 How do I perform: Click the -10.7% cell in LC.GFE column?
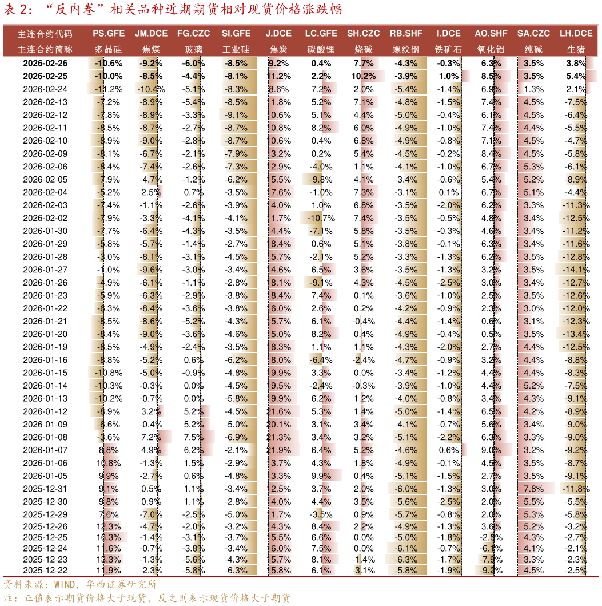321,218
